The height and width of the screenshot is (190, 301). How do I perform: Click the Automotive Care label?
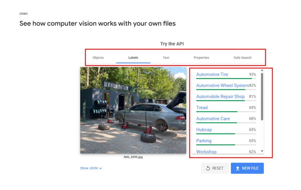(213, 119)
